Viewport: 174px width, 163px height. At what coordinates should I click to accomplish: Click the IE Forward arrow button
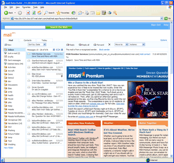coord(20,13)
